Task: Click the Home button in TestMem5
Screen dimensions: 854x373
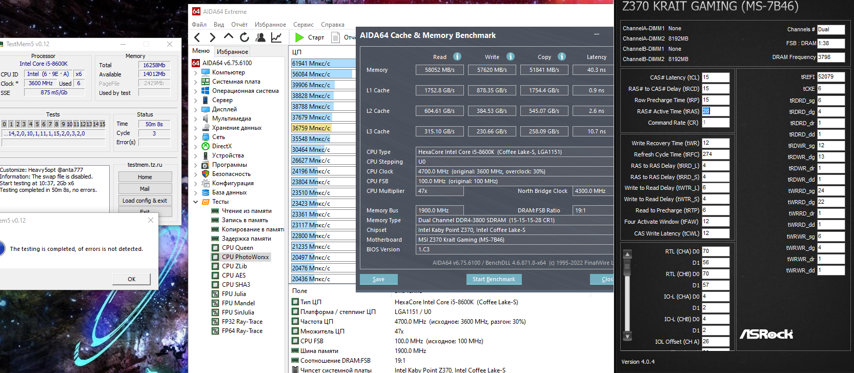Action: click(145, 177)
